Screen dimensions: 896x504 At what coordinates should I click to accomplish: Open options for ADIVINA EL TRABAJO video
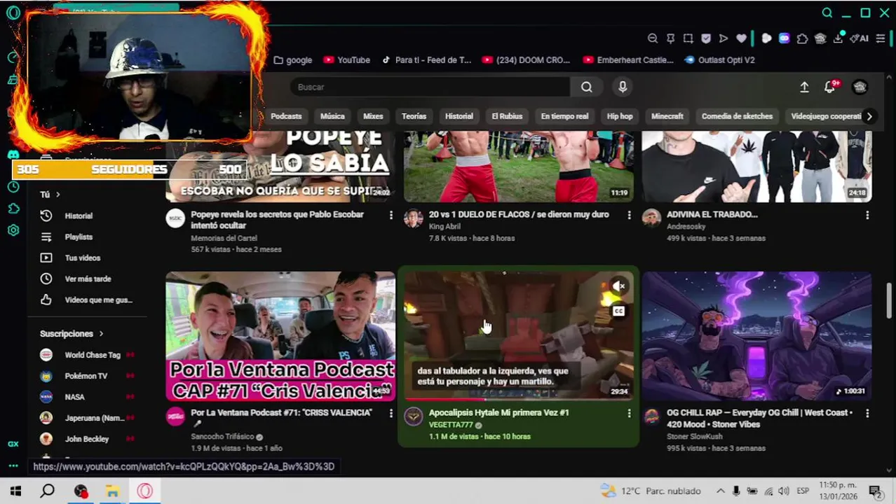867,216
